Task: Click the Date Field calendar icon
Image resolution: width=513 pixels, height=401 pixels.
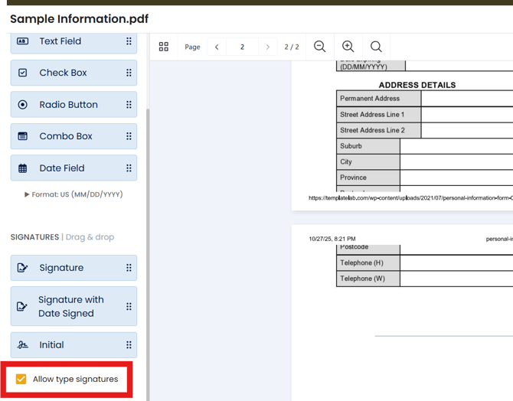Action: (23, 168)
